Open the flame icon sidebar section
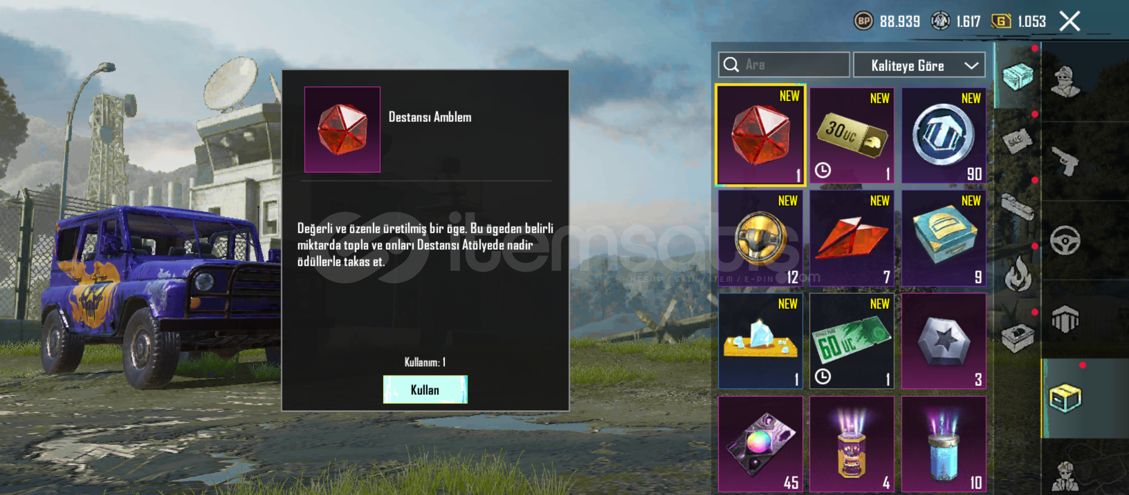1129x495 pixels. pos(1017,274)
